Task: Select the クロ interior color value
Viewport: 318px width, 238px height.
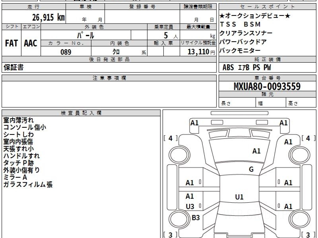Action: [116, 52]
